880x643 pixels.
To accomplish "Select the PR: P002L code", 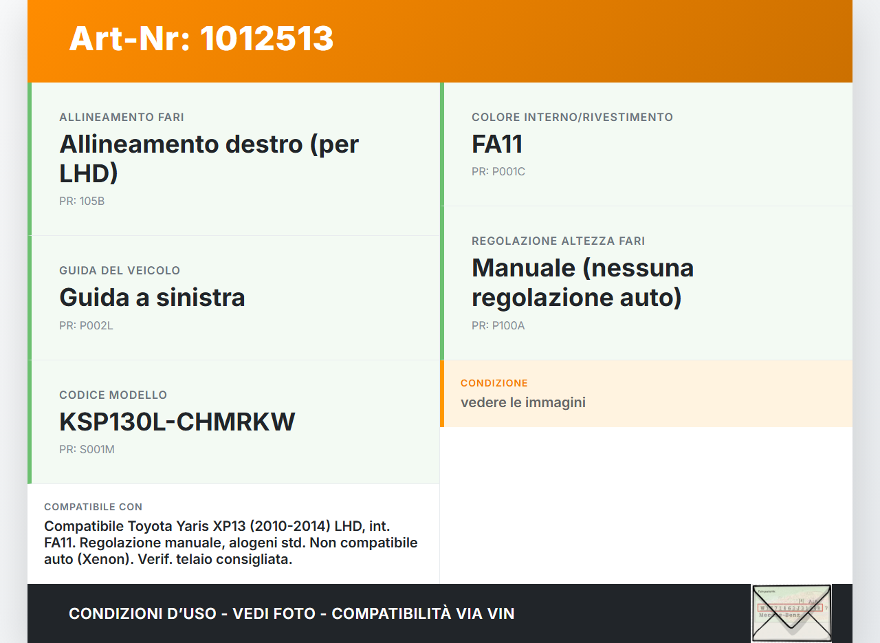I will (x=86, y=326).
